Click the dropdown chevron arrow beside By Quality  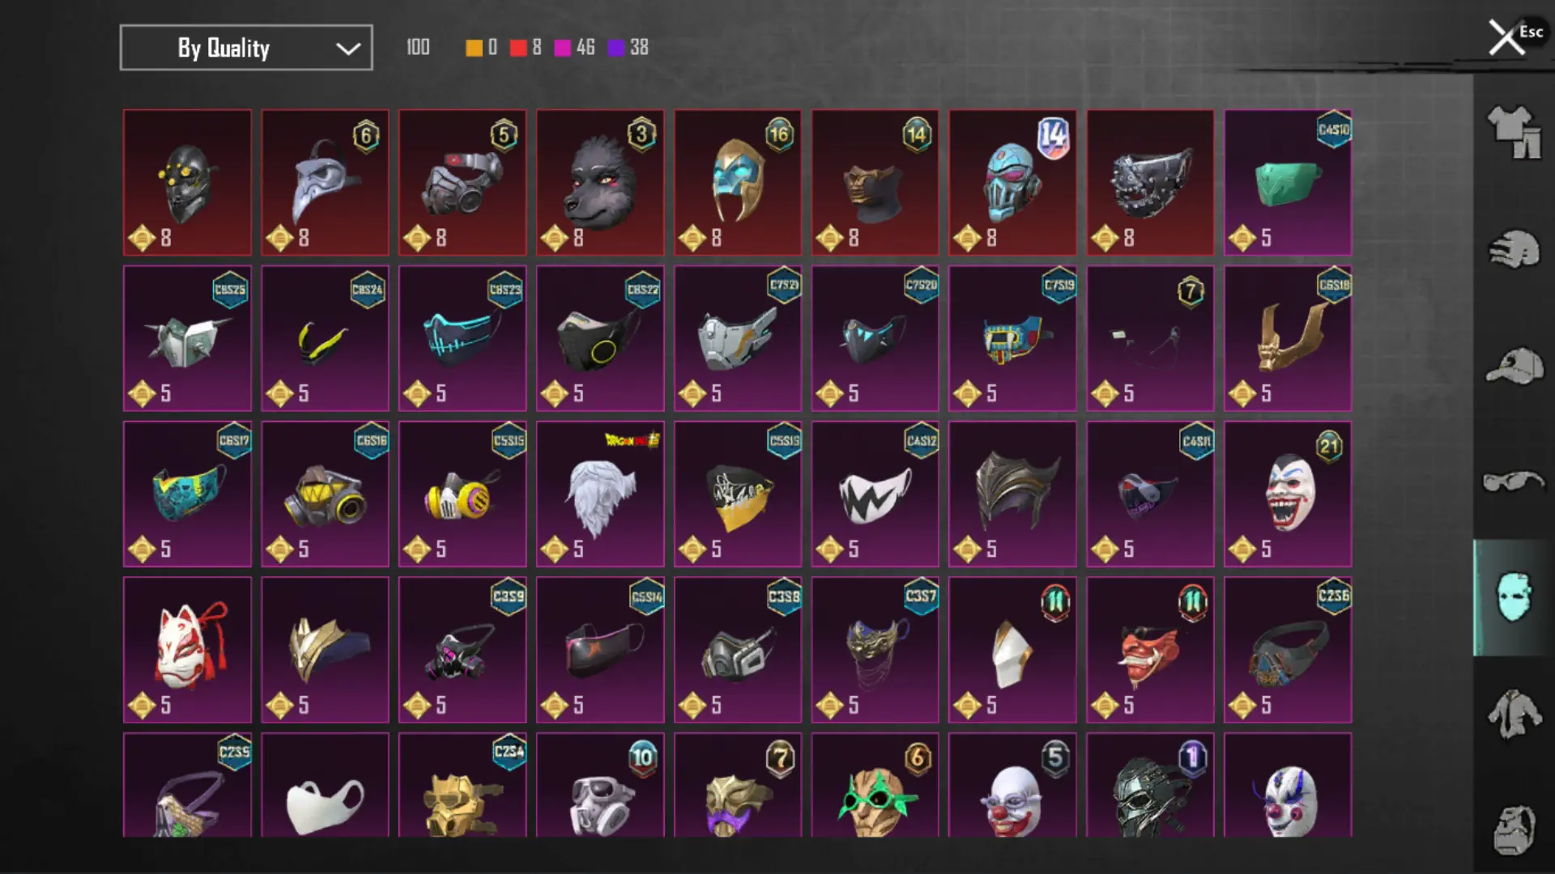tap(348, 49)
